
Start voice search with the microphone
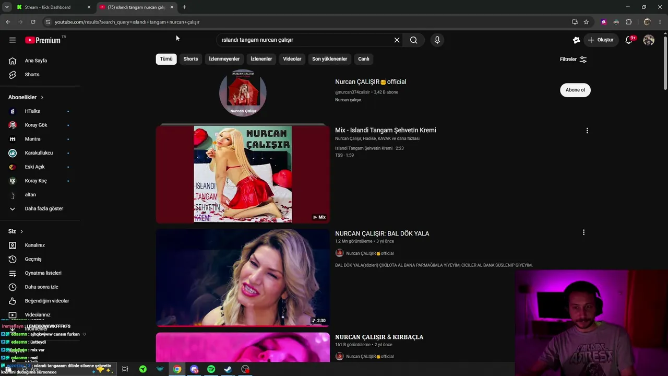(x=437, y=40)
